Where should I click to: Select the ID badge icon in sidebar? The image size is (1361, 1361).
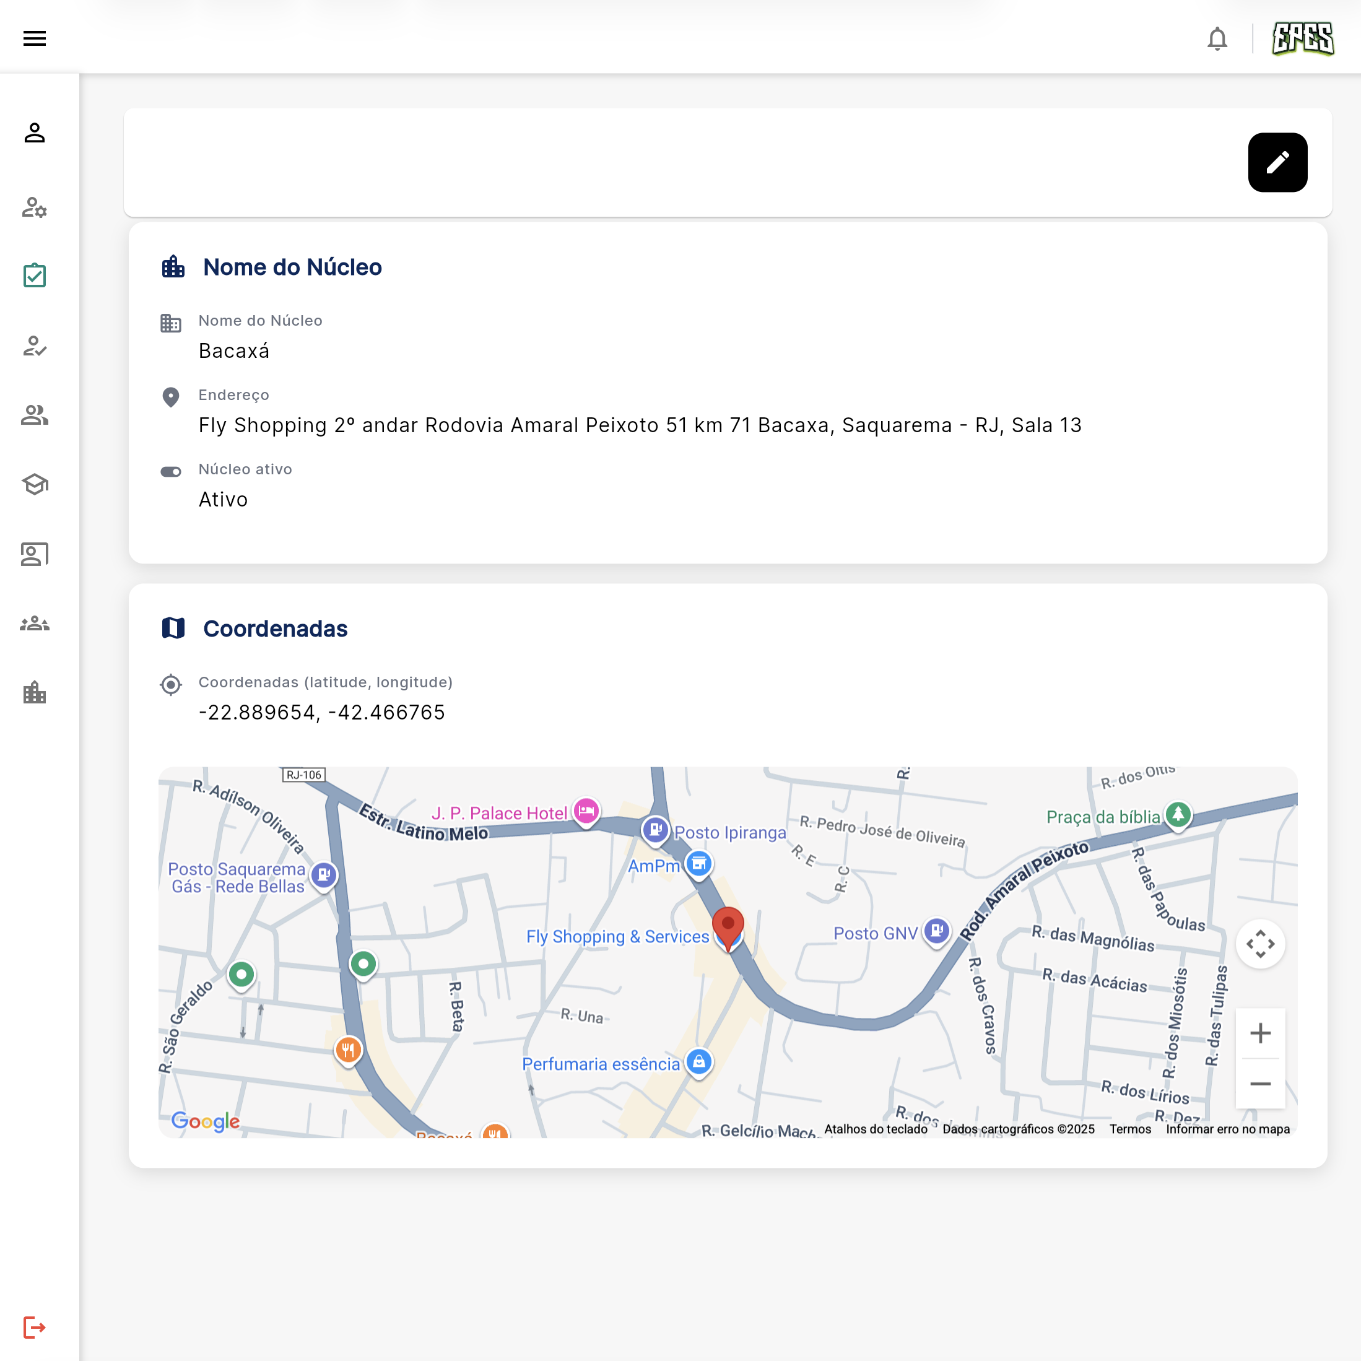click(x=35, y=554)
